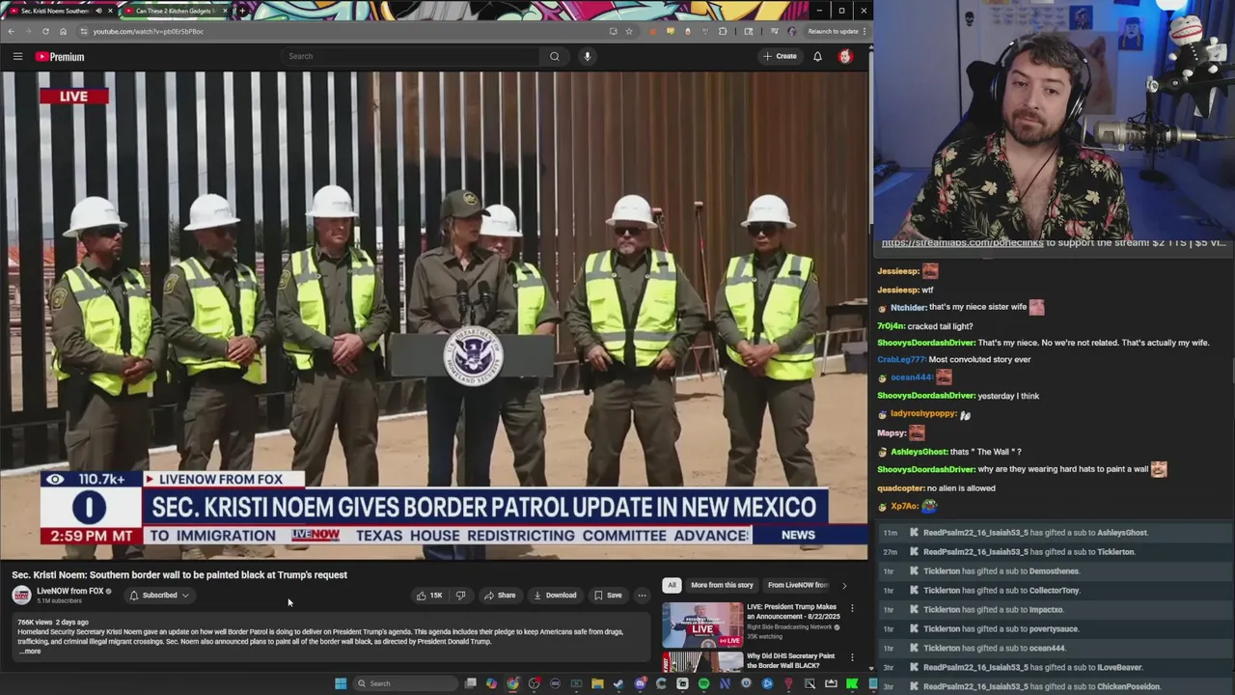1235x695 pixels.
Task: Click gifted sub to AshleysGhost entry
Action: coord(1054,533)
